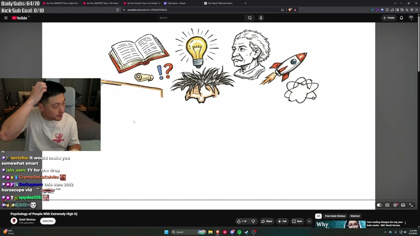Select the 'All' filter chip
Image resolution: width=420 pixels, height=236 pixels.
pyautogui.click(x=318, y=216)
